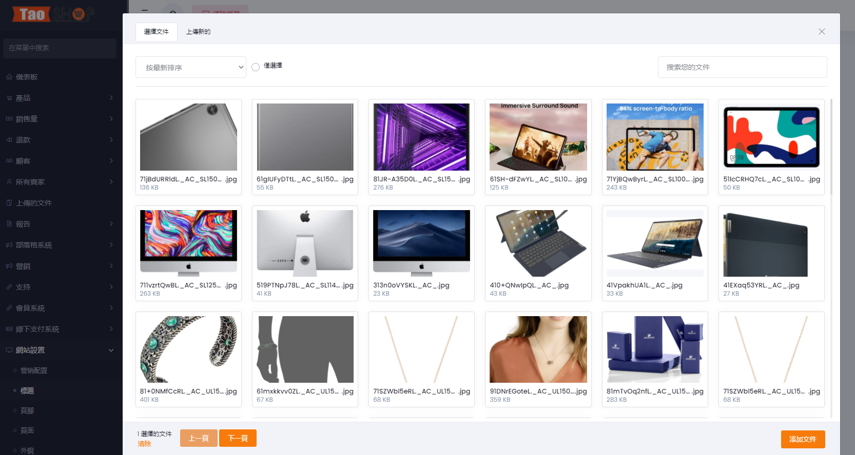Click the 清除 link

144,444
